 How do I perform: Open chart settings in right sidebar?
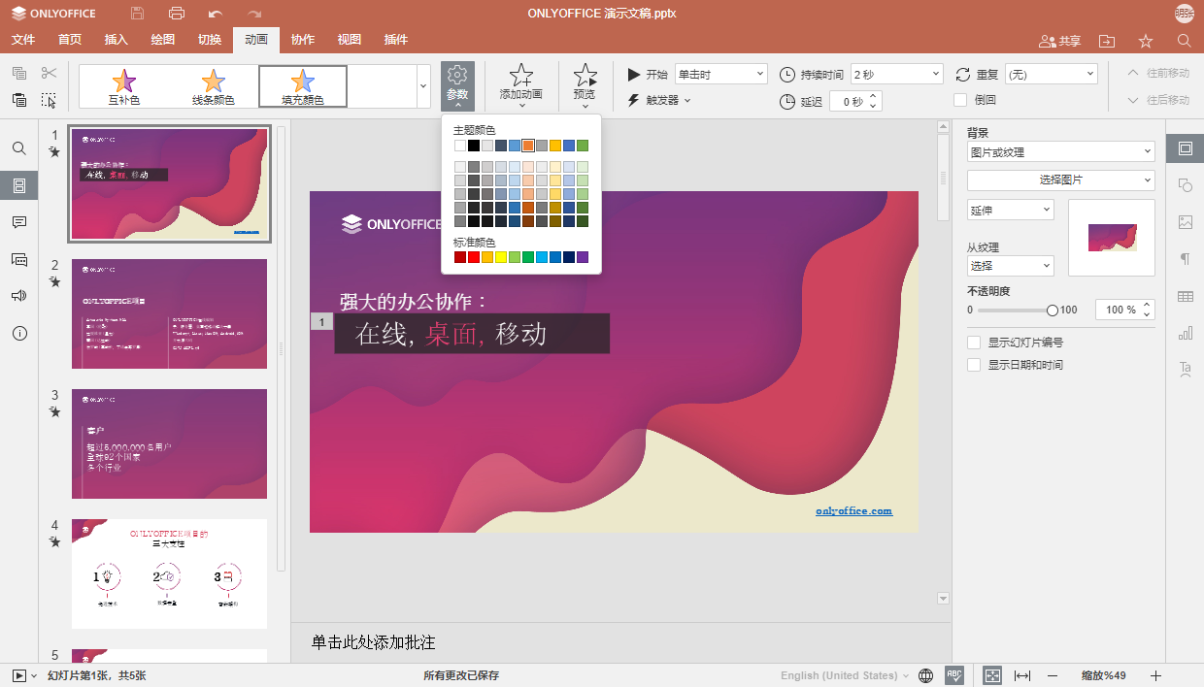tap(1185, 333)
